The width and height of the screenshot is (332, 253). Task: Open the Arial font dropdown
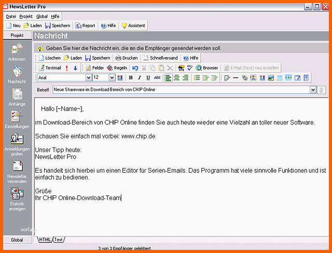[89, 78]
